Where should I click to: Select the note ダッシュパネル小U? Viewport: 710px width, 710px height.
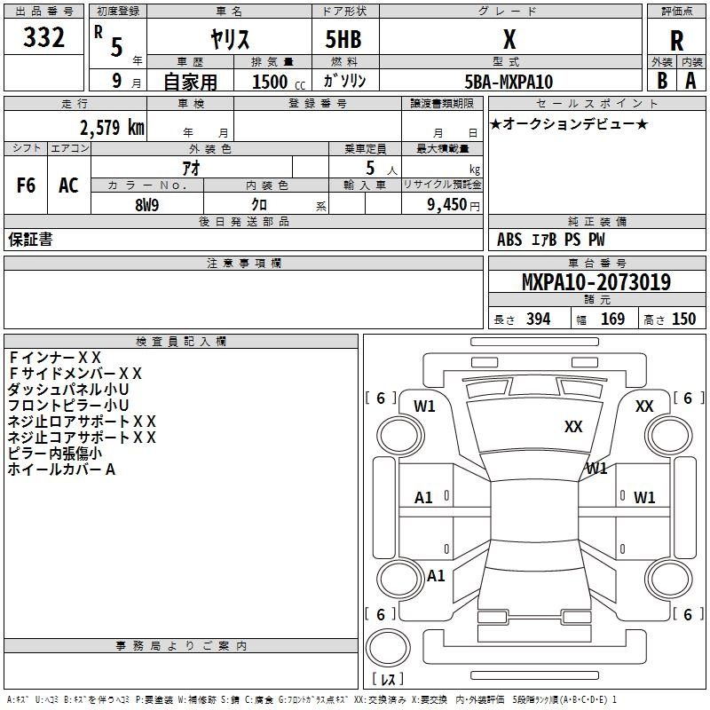(68, 390)
